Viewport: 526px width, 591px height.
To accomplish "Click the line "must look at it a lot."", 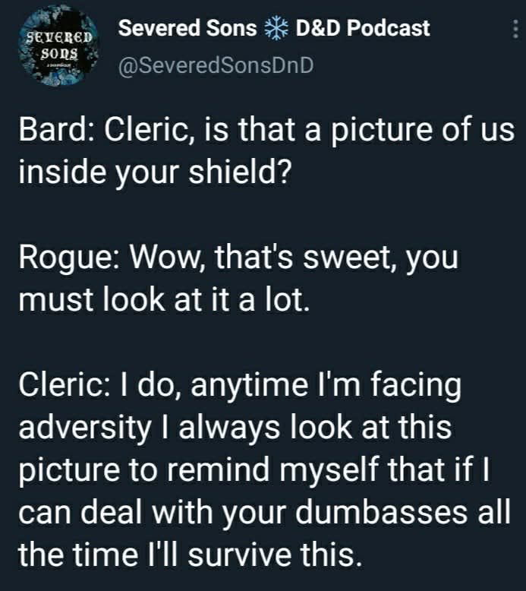I will click(163, 301).
